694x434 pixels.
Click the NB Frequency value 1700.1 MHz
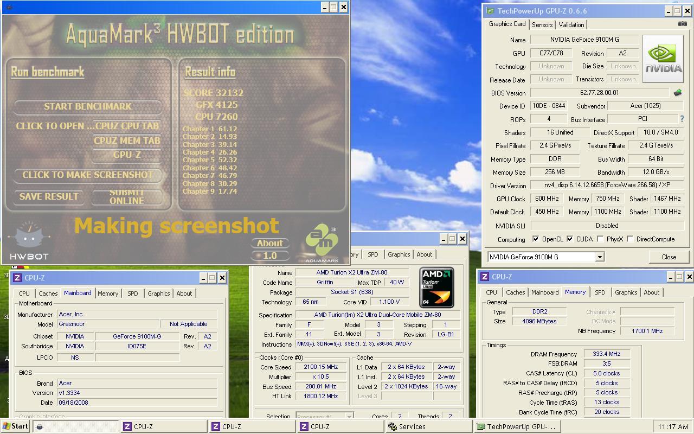(647, 331)
